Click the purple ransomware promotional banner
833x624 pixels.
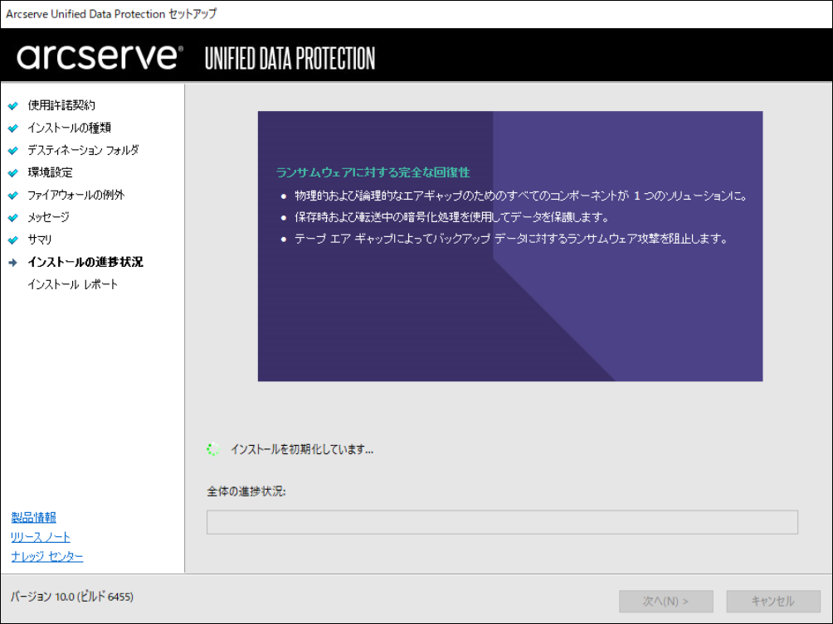(x=509, y=246)
